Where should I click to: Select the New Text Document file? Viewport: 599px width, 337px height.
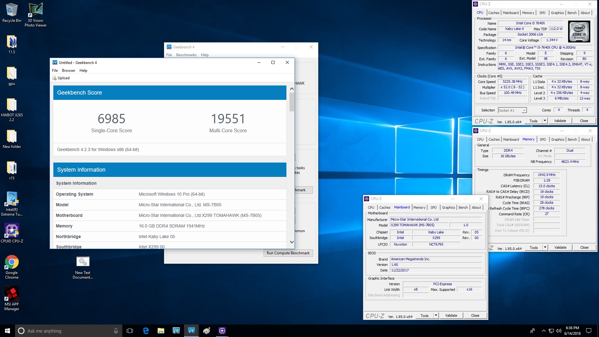click(83, 268)
